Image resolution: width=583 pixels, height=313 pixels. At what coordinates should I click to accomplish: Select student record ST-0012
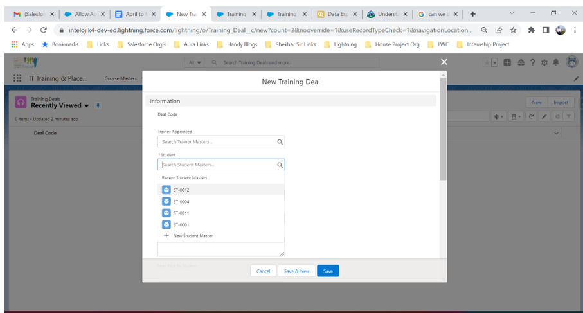pyautogui.click(x=181, y=190)
